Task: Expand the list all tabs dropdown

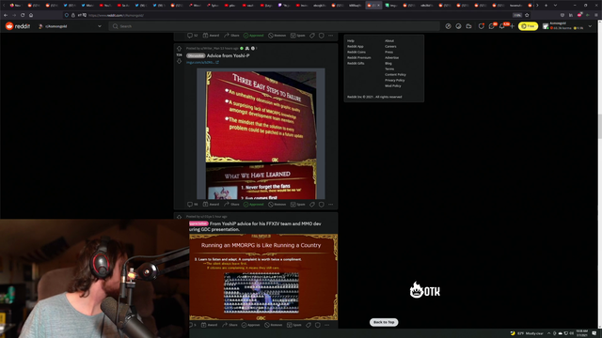Action: pyautogui.click(x=555, y=6)
